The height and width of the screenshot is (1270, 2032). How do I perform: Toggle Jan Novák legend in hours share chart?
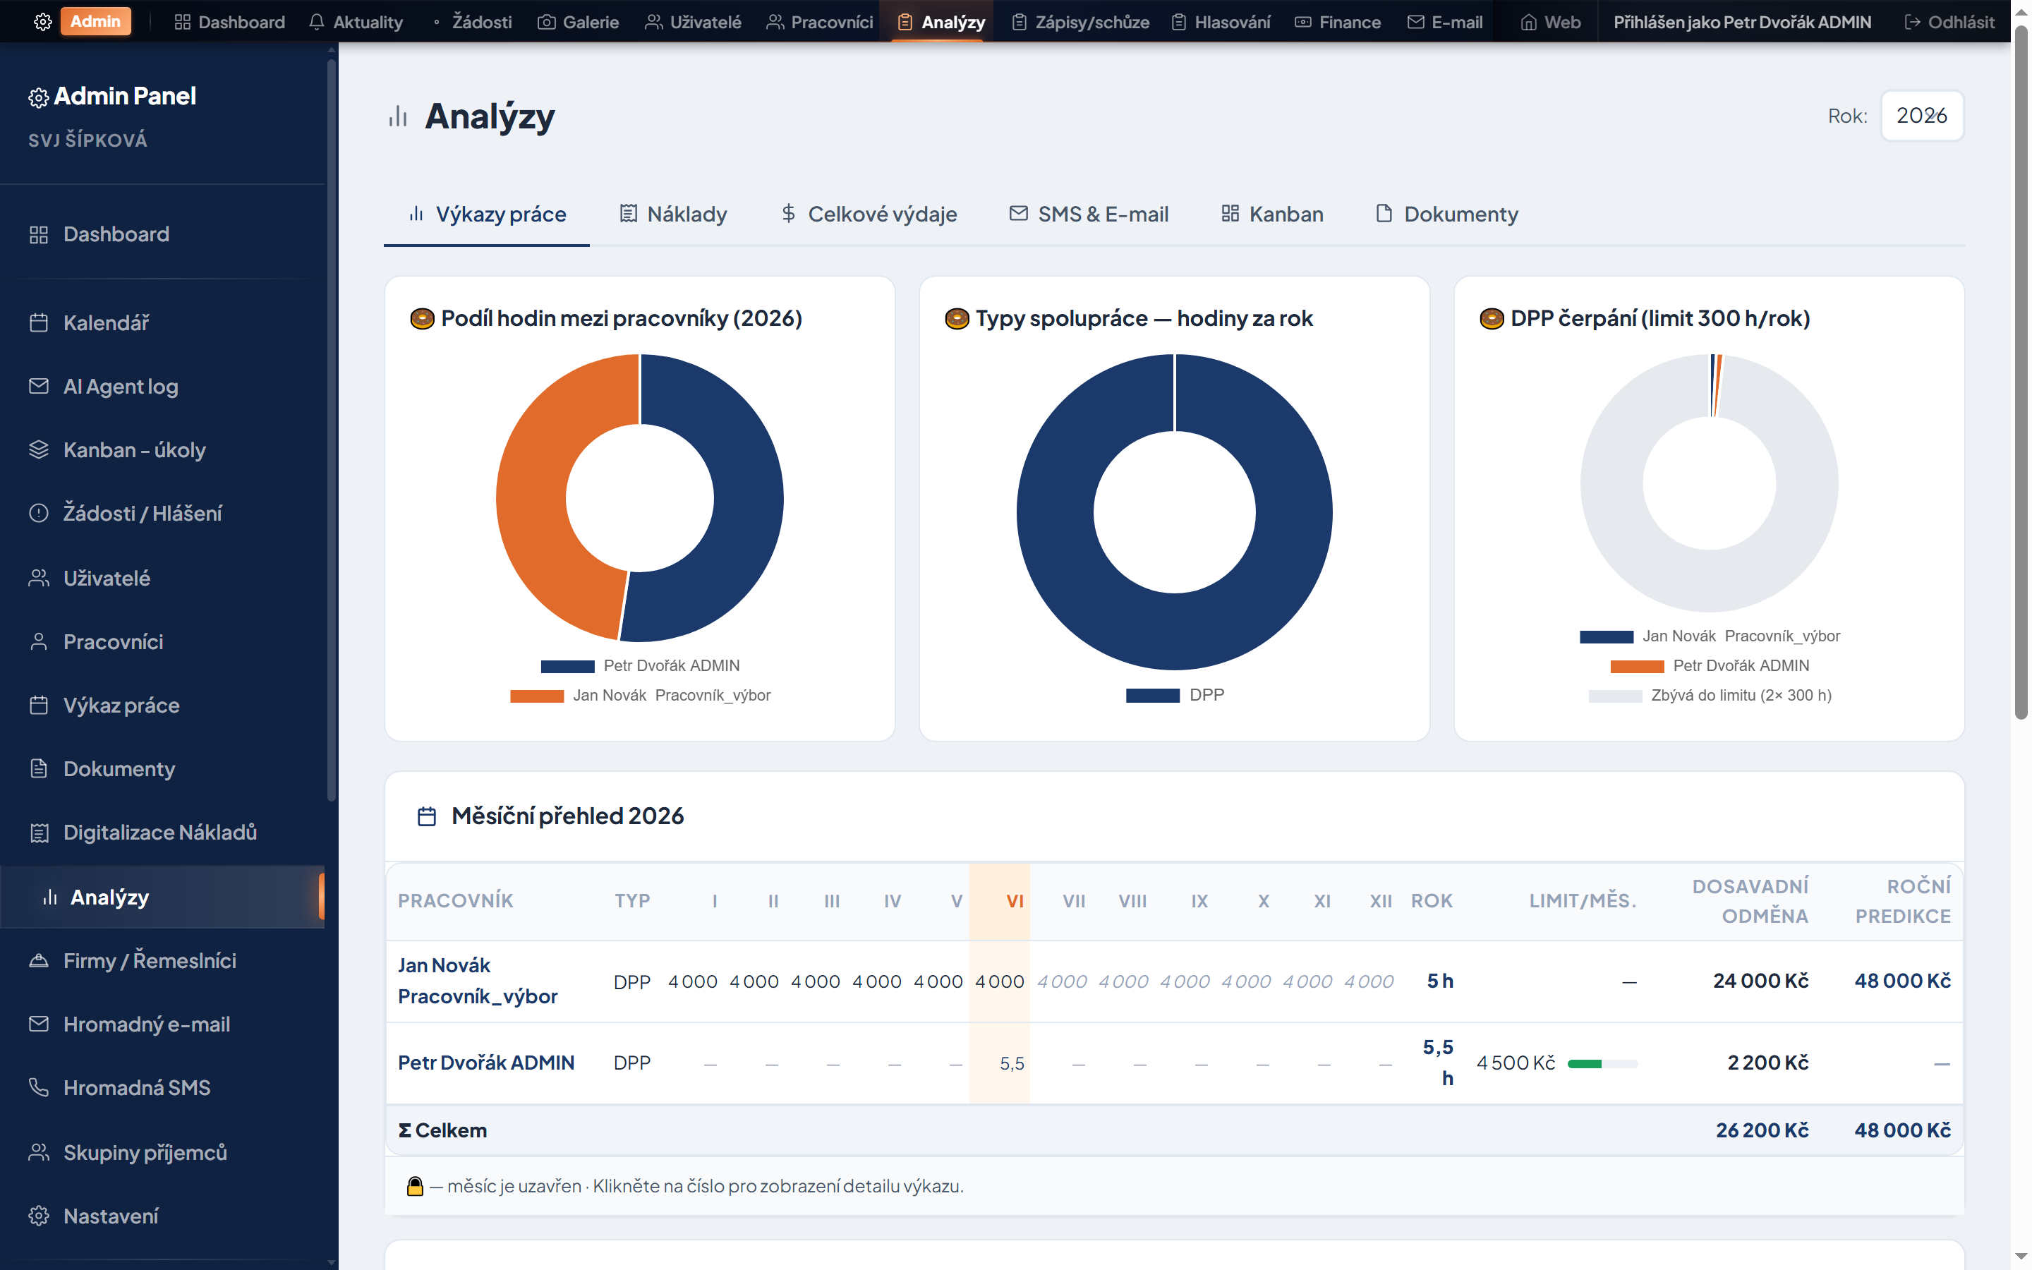click(641, 696)
